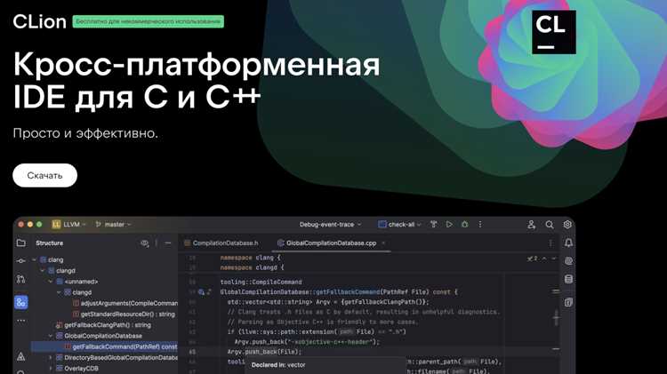Click the Скачать download button
The width and height of the screenshot is (667, 374).
click(x=44, y=175)
